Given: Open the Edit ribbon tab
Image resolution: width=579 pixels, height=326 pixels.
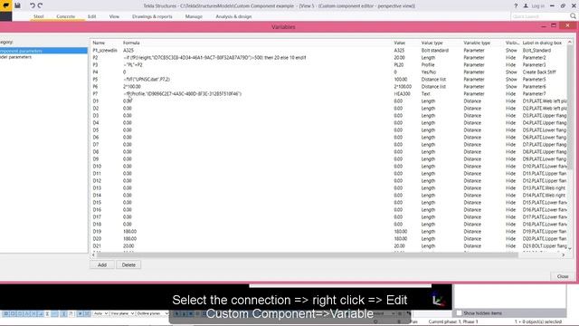Looking at the screenshot, I should [92, 16].
